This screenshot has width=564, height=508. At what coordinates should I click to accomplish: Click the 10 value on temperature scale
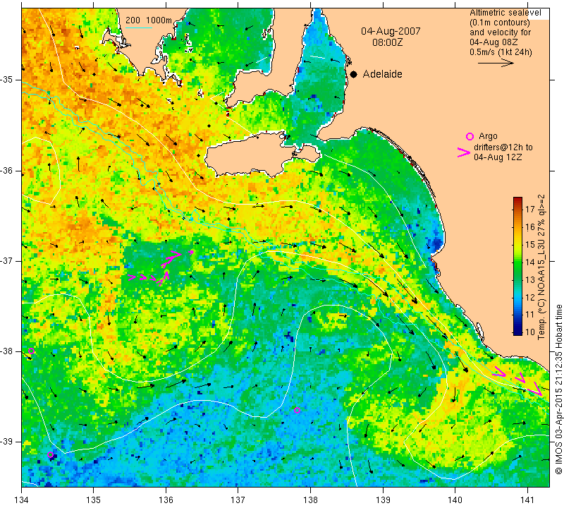coord(530,332)
